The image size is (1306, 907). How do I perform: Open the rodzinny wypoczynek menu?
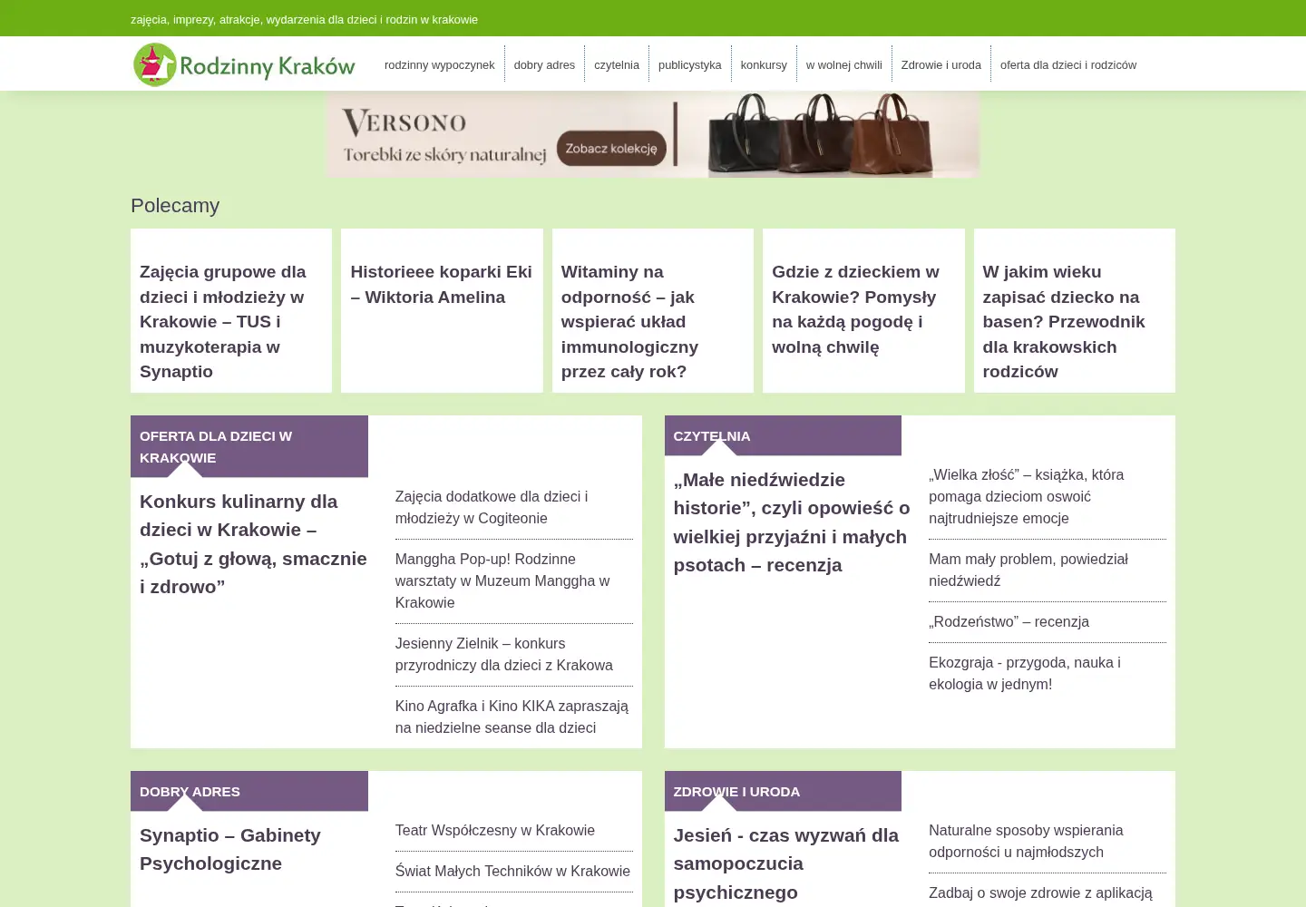point(440,64)
